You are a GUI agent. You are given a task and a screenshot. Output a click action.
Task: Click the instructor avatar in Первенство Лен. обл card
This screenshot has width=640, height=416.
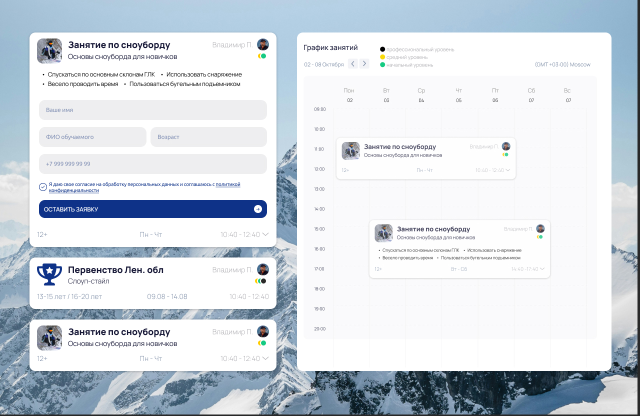pos(263,269)
